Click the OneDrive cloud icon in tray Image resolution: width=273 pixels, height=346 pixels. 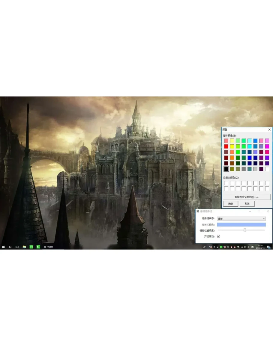coord(238,247)
